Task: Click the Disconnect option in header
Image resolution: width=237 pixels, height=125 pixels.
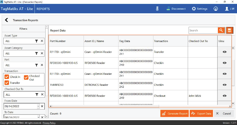Action: [176, 9]
